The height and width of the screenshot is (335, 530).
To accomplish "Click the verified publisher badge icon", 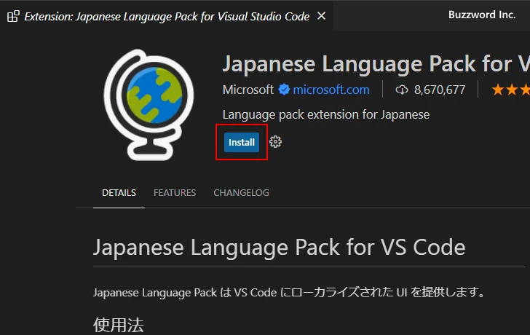I will (284, 90).
